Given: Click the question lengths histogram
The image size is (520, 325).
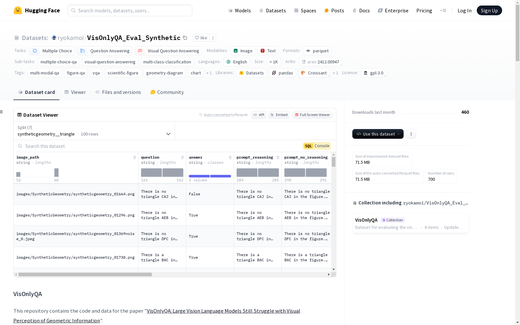Looking at the screenshot, I should [162, 173].
